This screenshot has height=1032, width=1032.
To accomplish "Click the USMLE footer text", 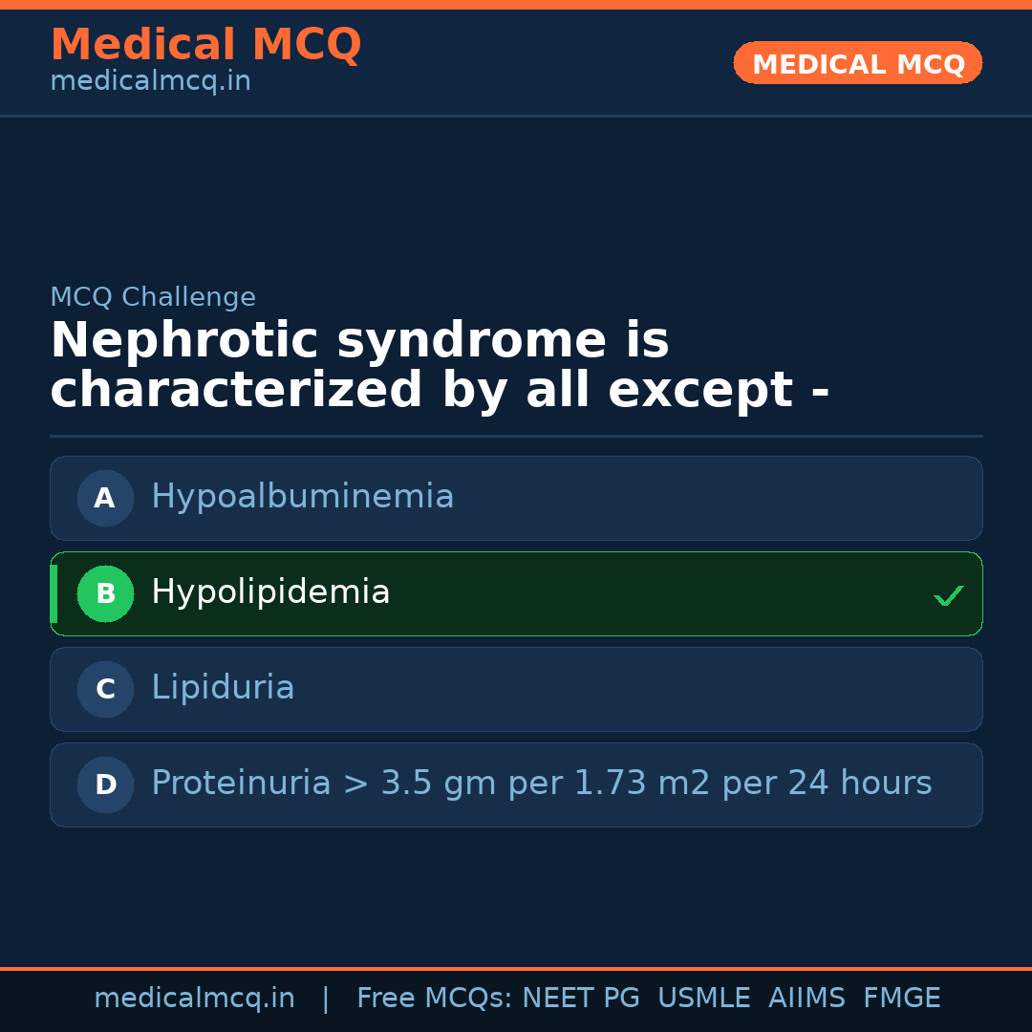I will 703,999.
